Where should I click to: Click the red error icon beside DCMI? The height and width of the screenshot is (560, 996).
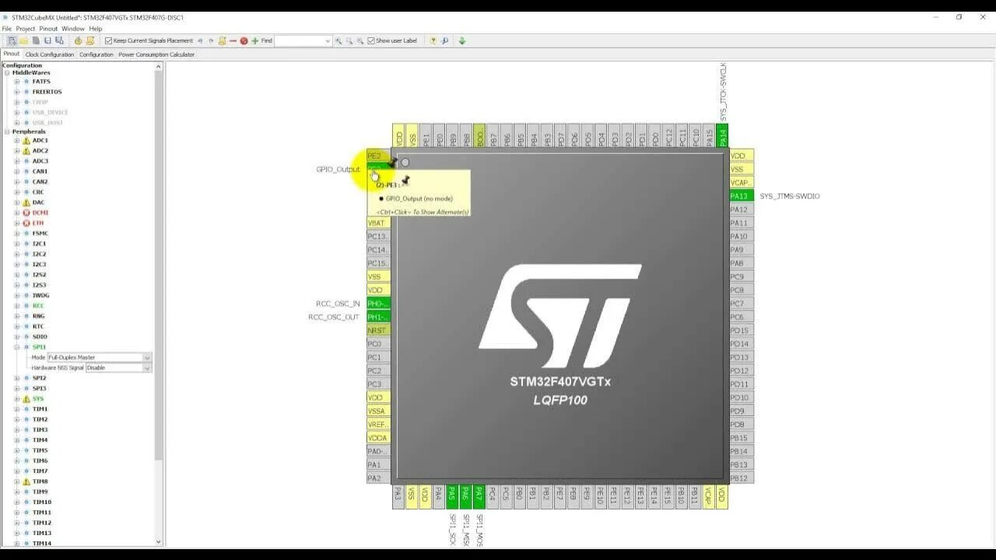(x=26, y=212)
